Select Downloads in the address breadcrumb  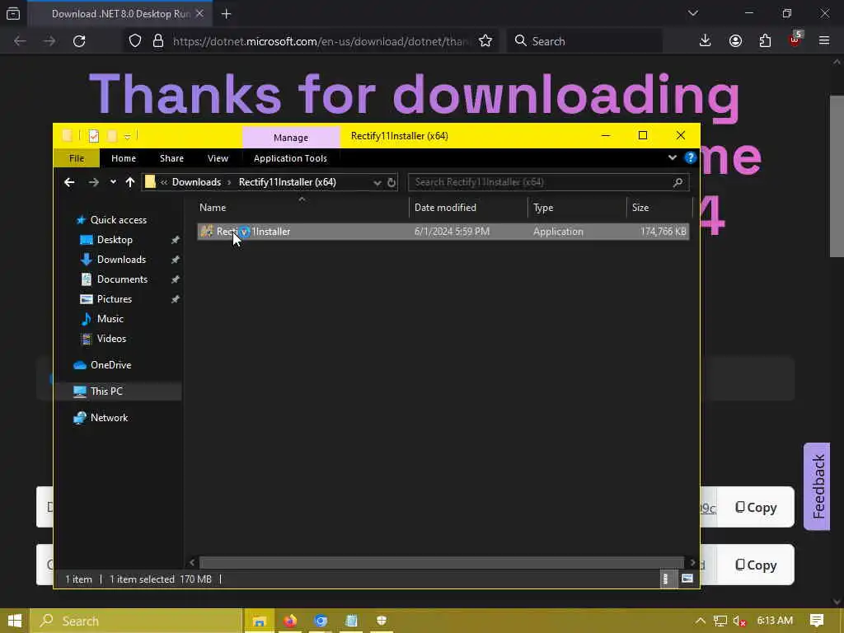[x=196, y=182]
